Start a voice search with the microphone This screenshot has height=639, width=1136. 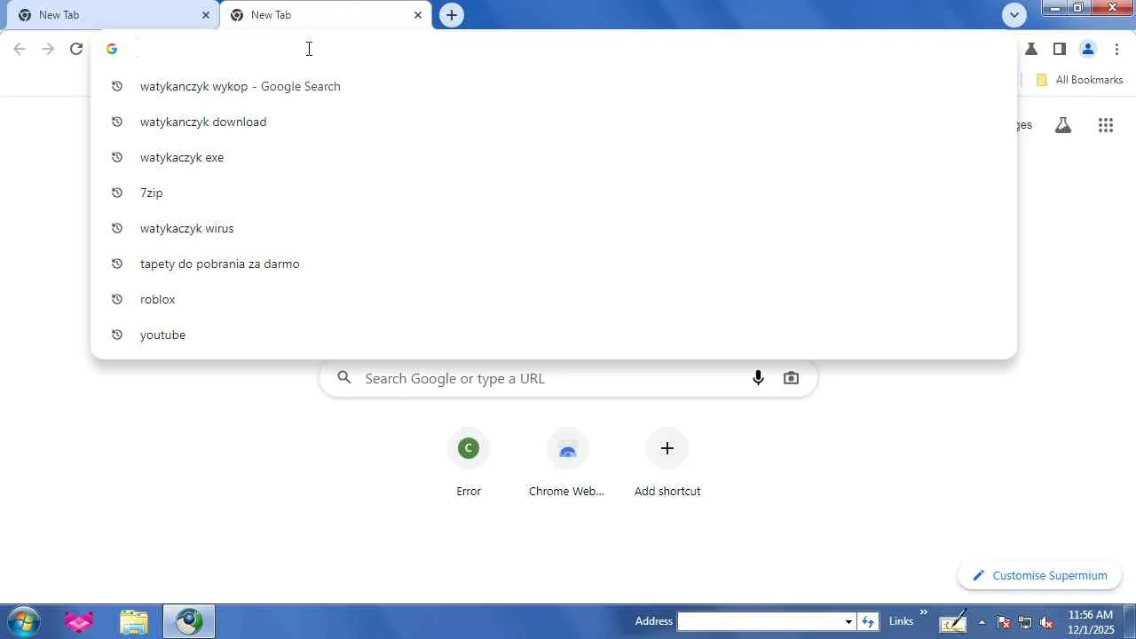click(758, 378)
